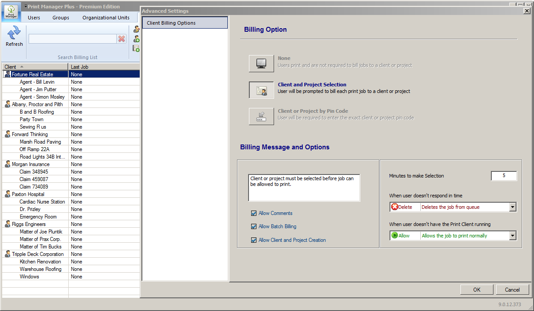Select the Claim 459087 row
The height and width of the screenshot is (311, 534).
click(x=71, y=179)
